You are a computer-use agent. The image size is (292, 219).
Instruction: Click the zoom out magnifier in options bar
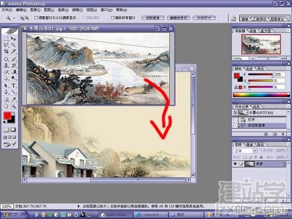pos(27,18)
